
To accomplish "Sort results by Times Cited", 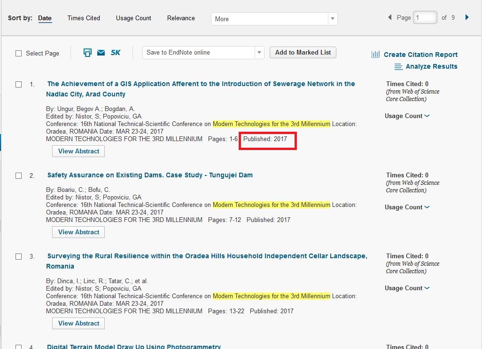I will coord(84,18).
